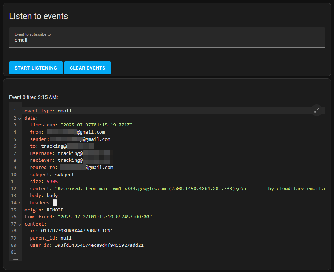334x272 pixels.
Task: Click CLEAR EVENTS button
Action: (87, 68)
